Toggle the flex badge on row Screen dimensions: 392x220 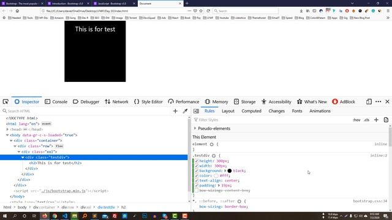click(x=59, y=146)
